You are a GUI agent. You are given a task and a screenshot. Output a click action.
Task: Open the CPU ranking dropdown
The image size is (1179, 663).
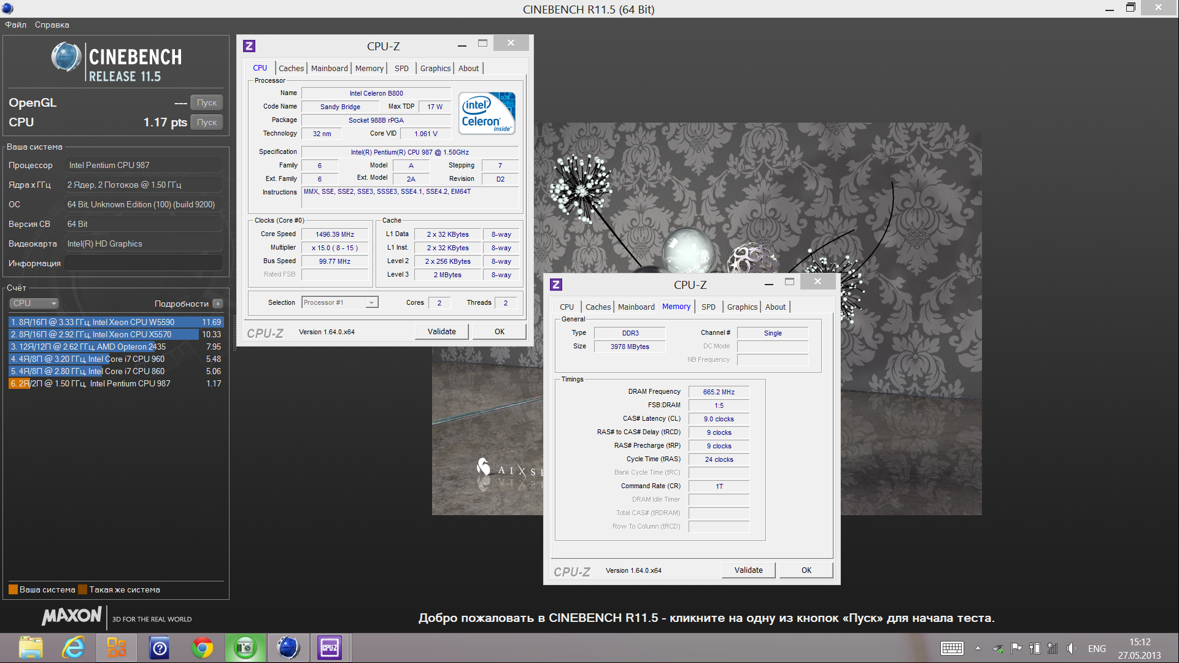click(x=34, y=303)
